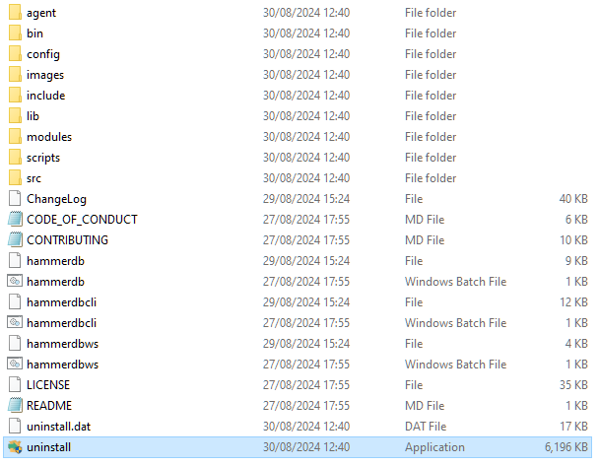Click the 9 KB hammerdb file name
This screenshot has width=599, height=465.
pos(55,261)
